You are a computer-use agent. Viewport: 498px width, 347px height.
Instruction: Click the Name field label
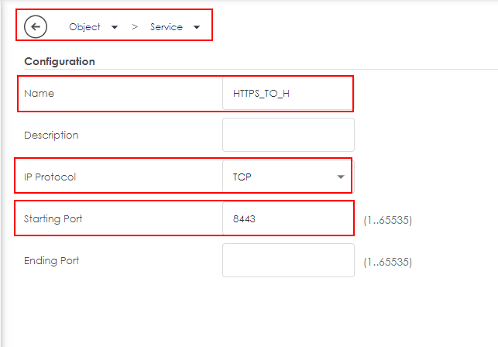[x=39, y=93]
